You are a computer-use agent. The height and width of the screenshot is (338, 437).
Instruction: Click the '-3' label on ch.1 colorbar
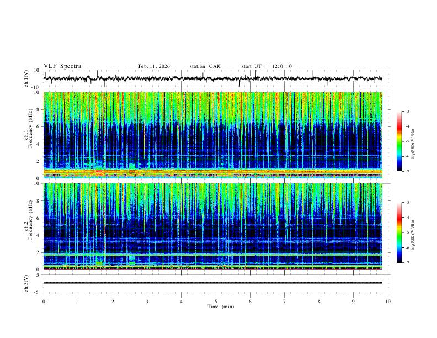pyautogui.click(x=407, y=111)
